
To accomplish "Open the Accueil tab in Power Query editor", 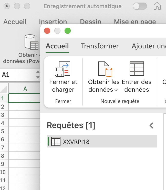I will point(57,46).
